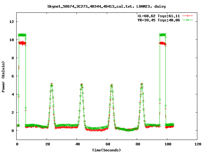
Task: Click the plot title Skynet_58674_3C273 cal.txt
Action: pos(106,6)
